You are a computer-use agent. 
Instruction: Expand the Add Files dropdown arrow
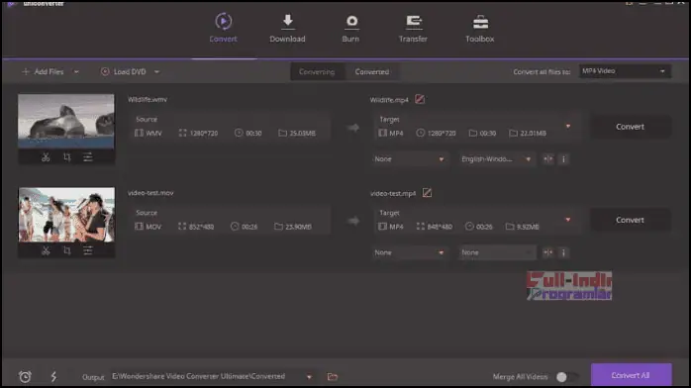(76, 72)
